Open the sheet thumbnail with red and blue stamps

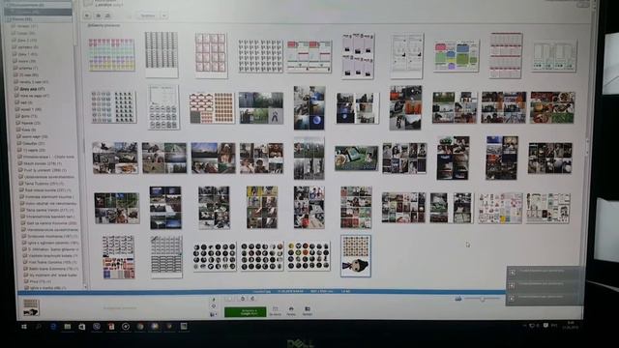pos(118,257)
